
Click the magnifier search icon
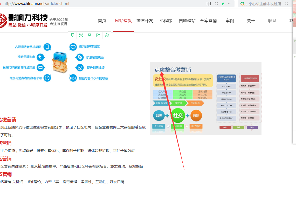tap(287, 4)
